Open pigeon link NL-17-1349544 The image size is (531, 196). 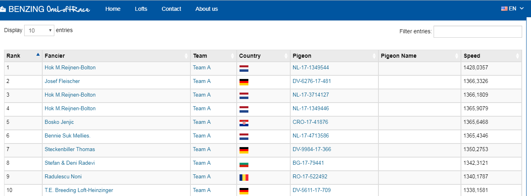[x=311, y=67]
